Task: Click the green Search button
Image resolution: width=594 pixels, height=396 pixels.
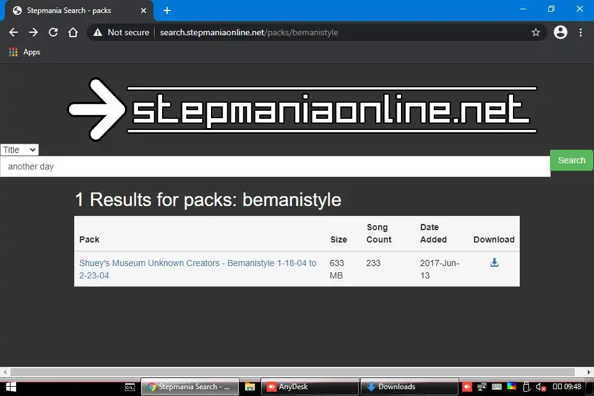Action: click(x=572, y=160)
